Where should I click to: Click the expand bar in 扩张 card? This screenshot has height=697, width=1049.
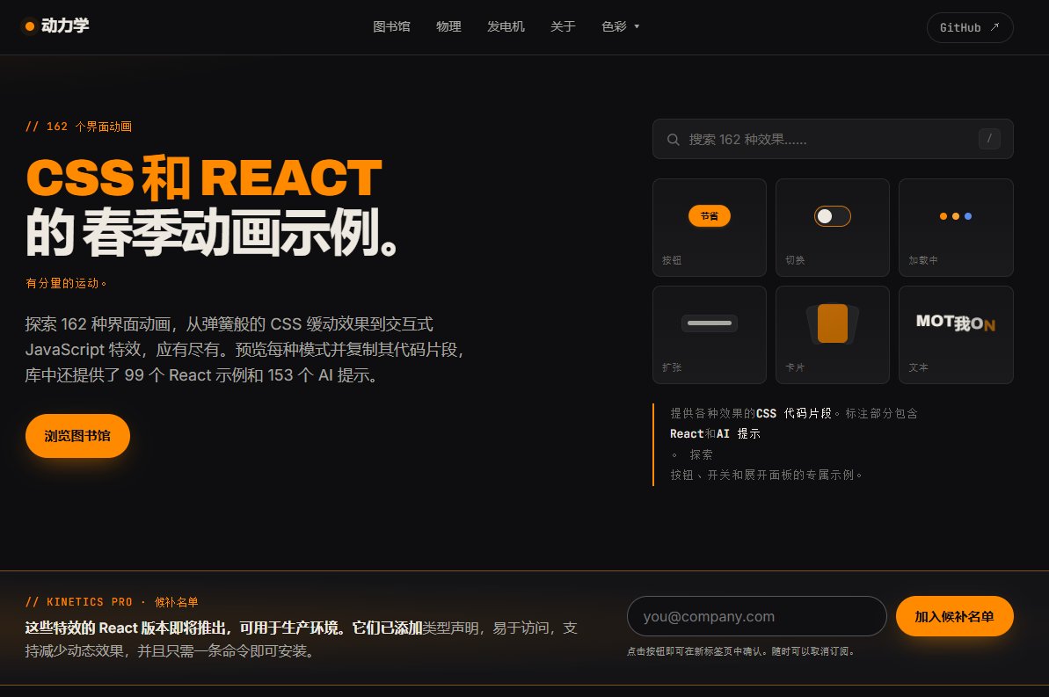tap(709, 323)
